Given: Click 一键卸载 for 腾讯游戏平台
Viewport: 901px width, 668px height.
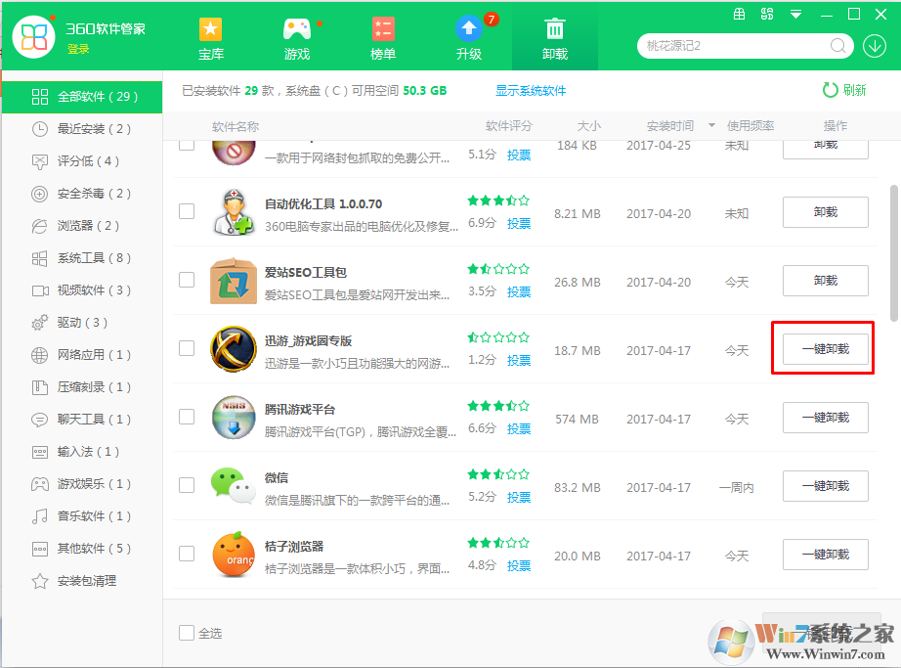Looking at the screenshot, I should (825, 418).
